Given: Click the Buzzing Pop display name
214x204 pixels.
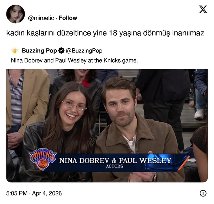Looking at the screenshot, I should coord(39,51).
